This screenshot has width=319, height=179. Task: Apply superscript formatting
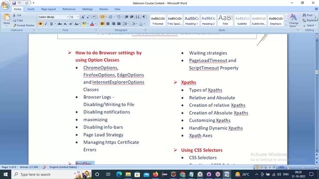(x=71, y=24)
